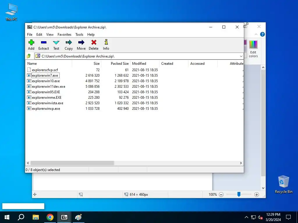Click the horizontal scrollbar thumb
The height and width of the screenshot is (223, 298).
tap(72, 163)
